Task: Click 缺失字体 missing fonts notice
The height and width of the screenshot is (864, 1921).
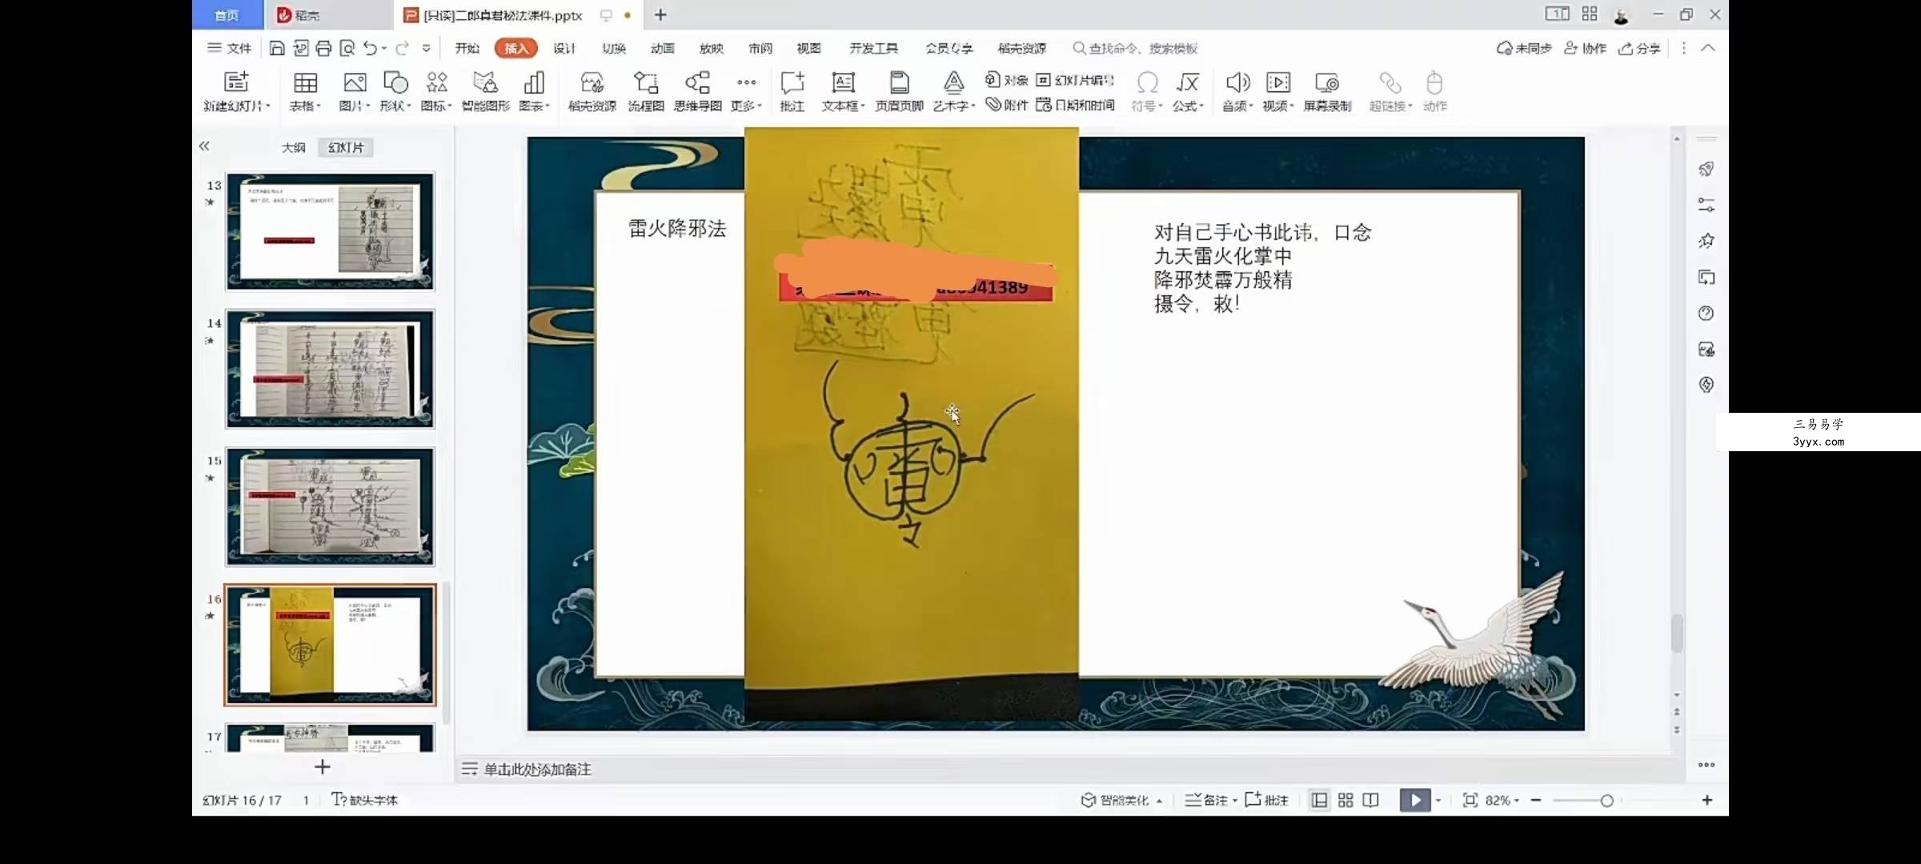Action: click(364, 800)
